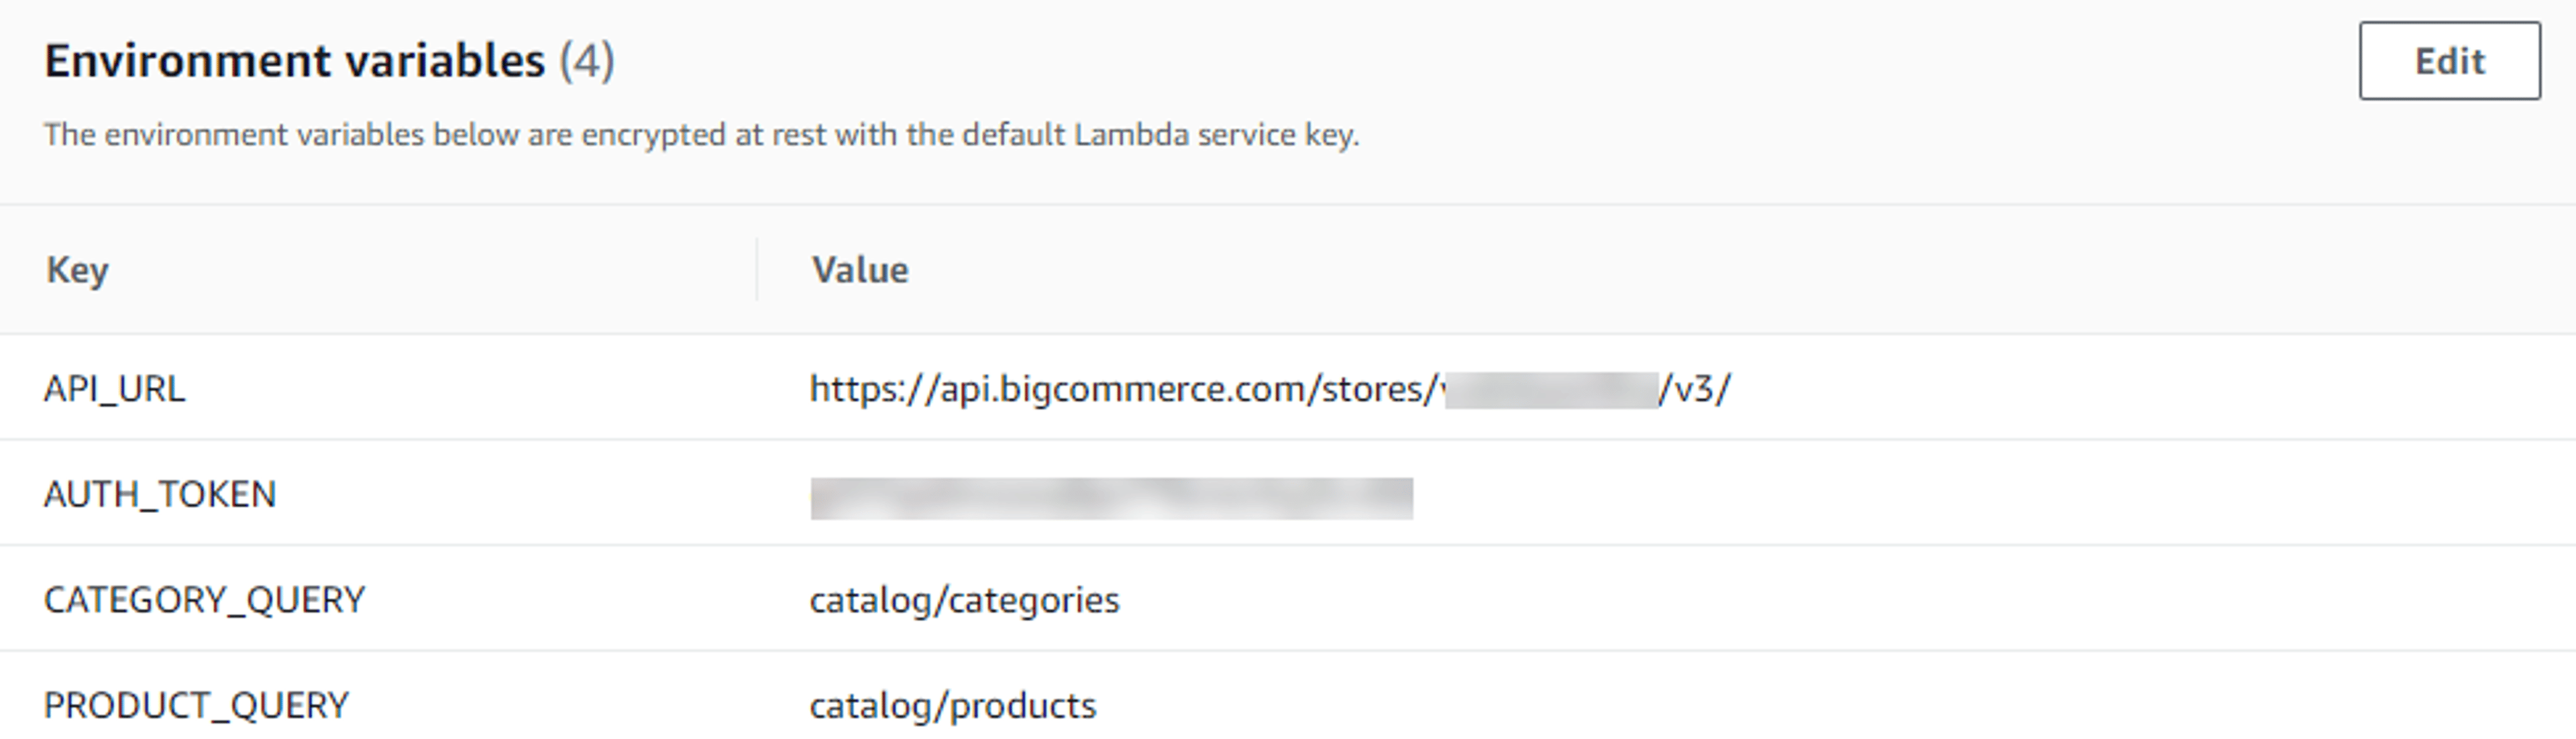Image resolution: width=2576 pixels, height=739 pixels.
Task: Click the Edit button
Action: 2449,61
